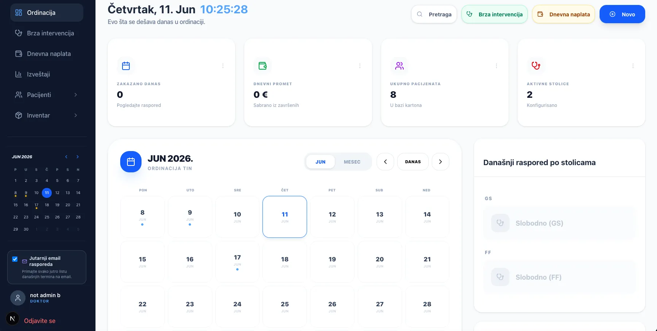This screenshot has height=331, width=657.
Task: Open the Pacijenti sidebar section
Action: [47, 95]
